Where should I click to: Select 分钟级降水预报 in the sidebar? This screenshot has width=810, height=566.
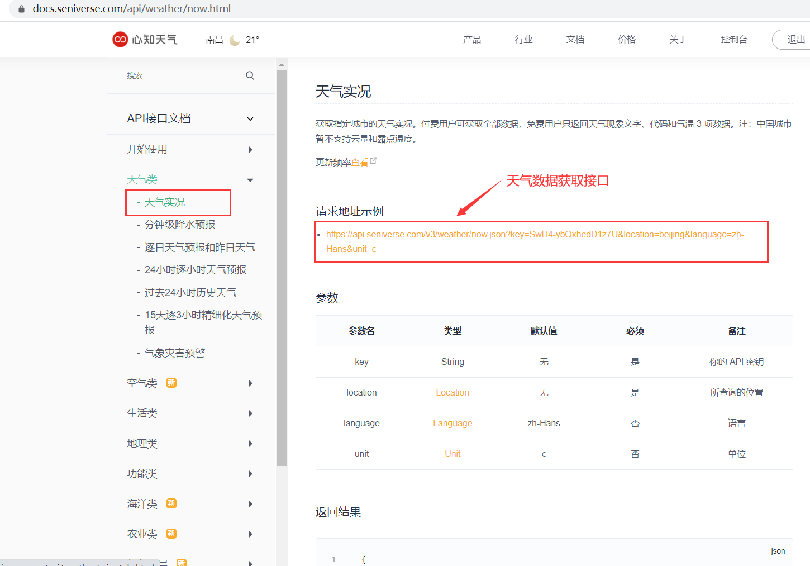[x=180, y=225]
